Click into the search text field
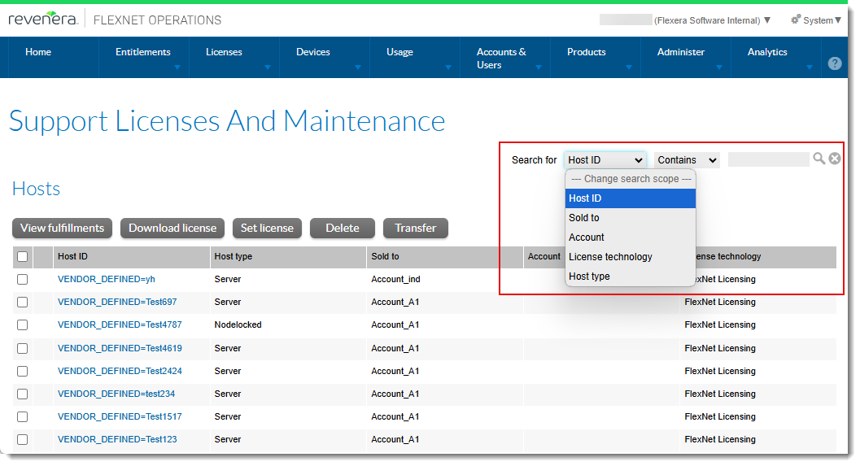This screenshot has height=466, width=860. pyautogui.click(x=768, y=160)
